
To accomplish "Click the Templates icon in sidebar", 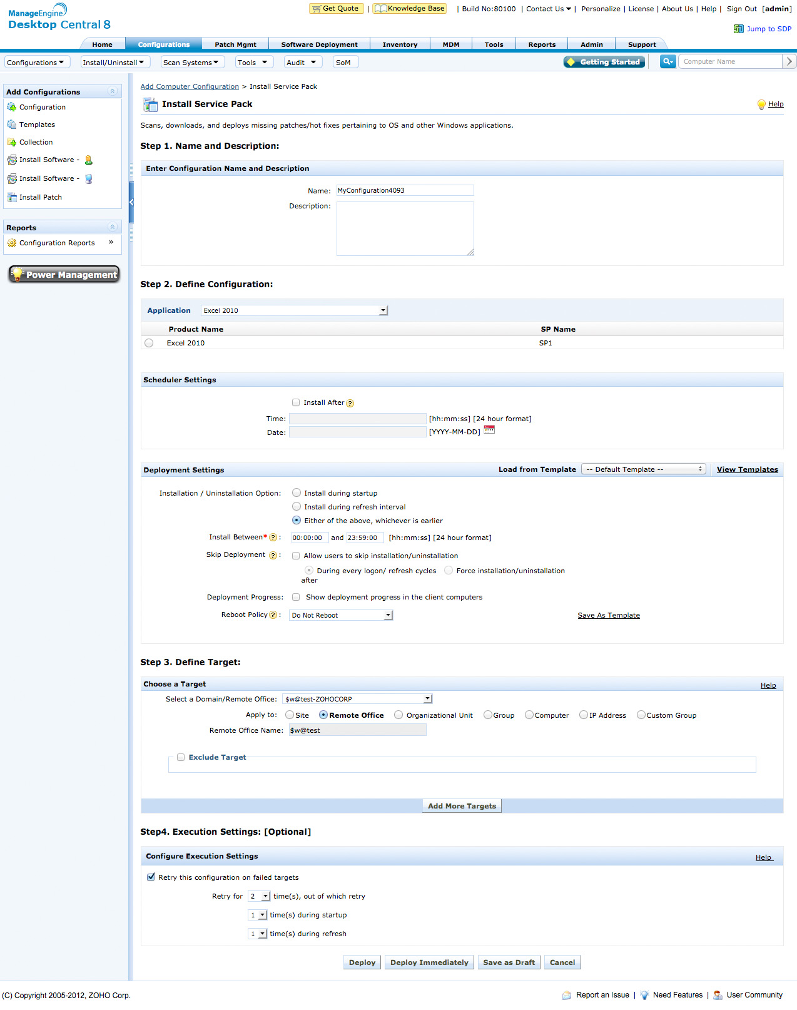I will (x=11, y=125).
